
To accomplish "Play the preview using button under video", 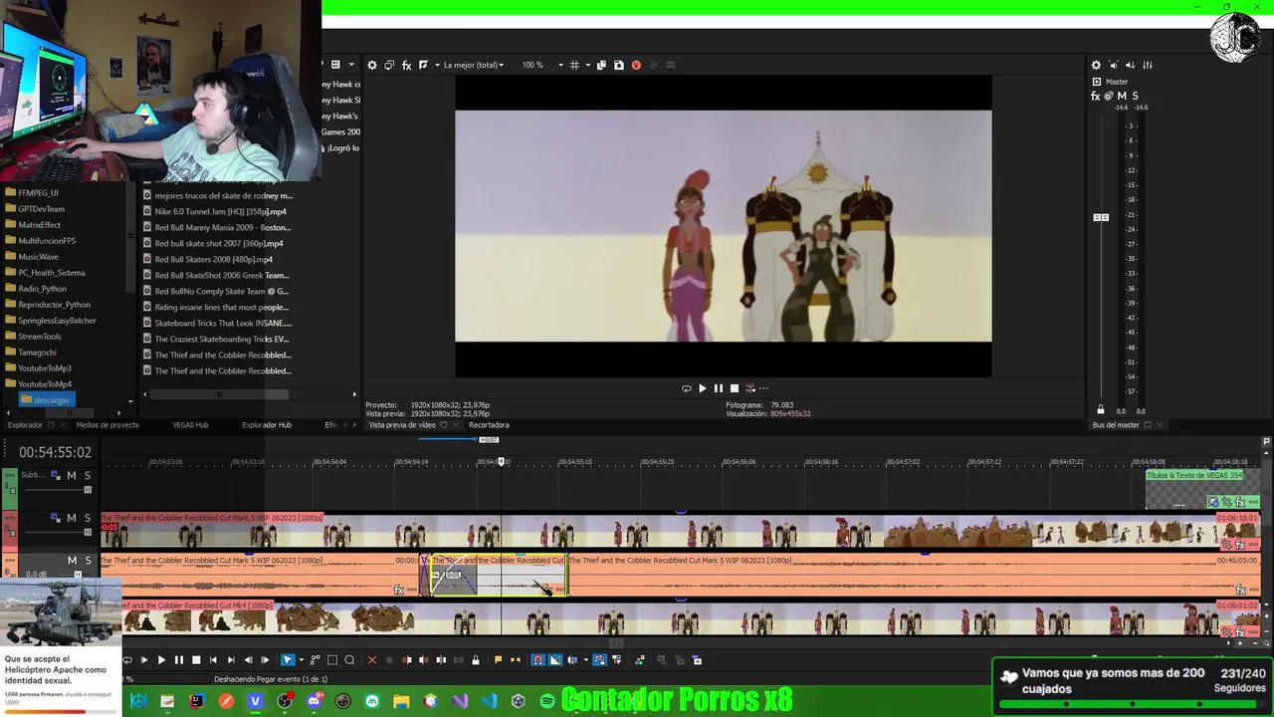I will click(702, 388).
